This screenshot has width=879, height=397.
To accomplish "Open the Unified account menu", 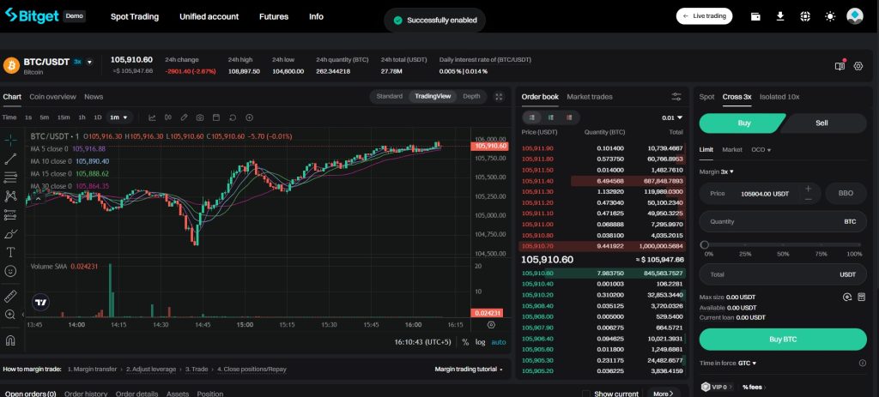I will (x=209, y=17).
